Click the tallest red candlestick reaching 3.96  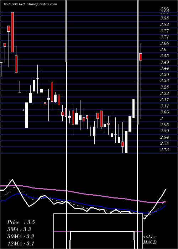coord(12,32)
